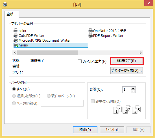Select the color printer icon
Viewport: 155px width, 138px height.
[x=16, y=31]
